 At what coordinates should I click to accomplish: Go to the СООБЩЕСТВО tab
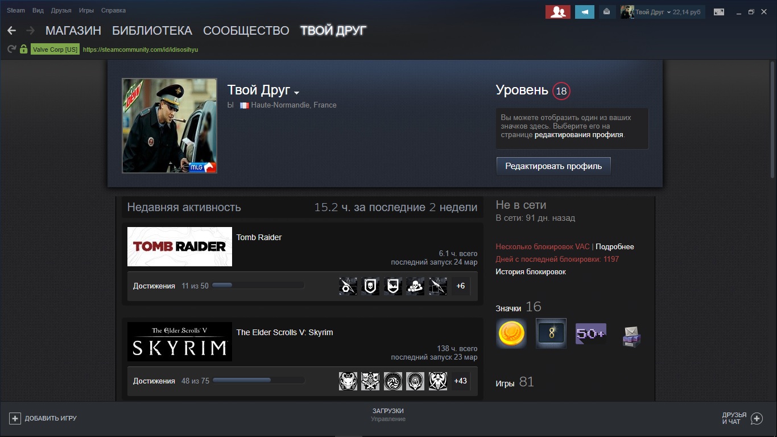click(246, 31)
